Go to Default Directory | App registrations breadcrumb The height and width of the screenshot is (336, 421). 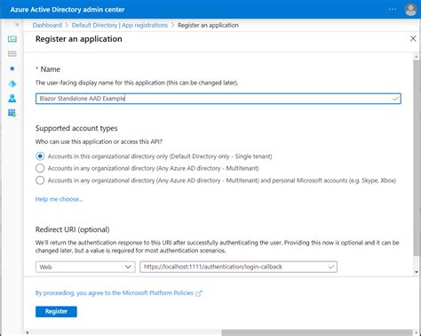tap(120, 25)
